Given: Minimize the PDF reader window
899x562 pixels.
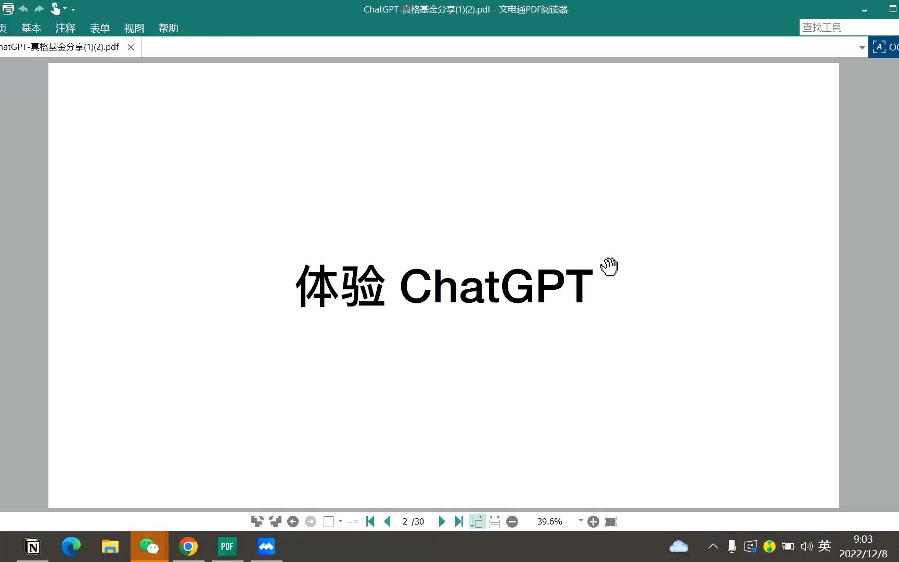Looking at the screenshot, I should coord(864,9).
